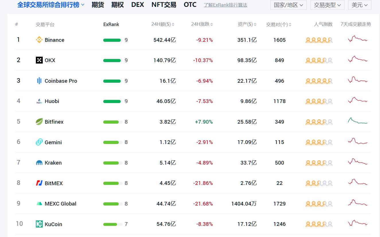Click KuCoin ExRank score bar
The image size is (380, 237).
(113, 224)
